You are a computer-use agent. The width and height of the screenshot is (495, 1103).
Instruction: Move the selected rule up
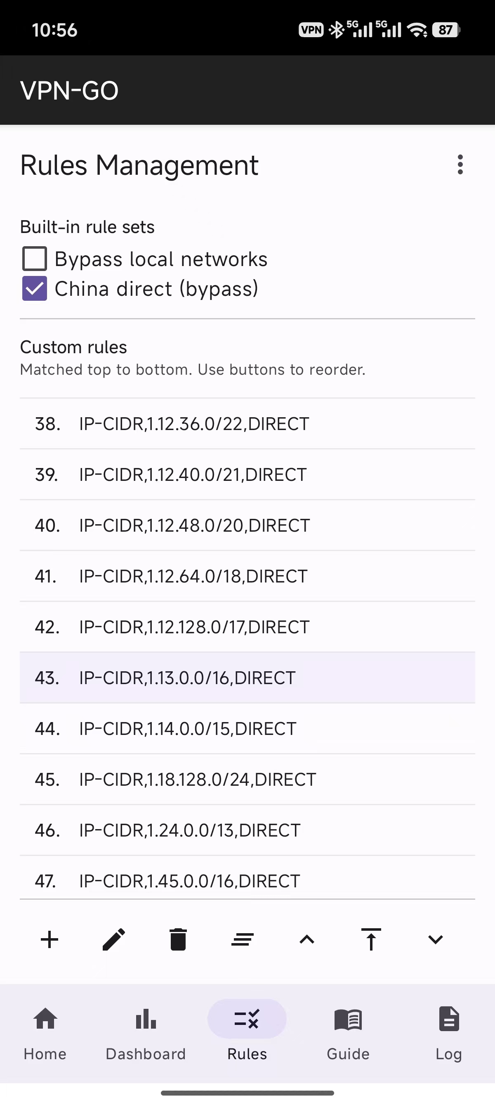coord(306,940)
